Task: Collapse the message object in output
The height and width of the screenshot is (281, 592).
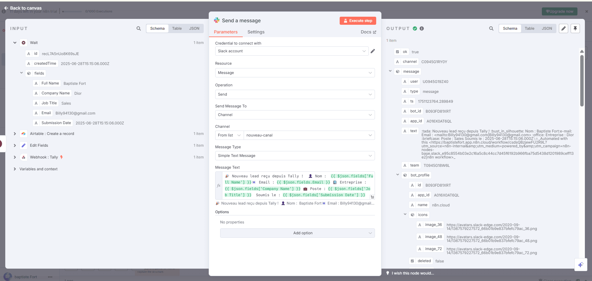Action: pyautogui.click(x=390, y=71)
